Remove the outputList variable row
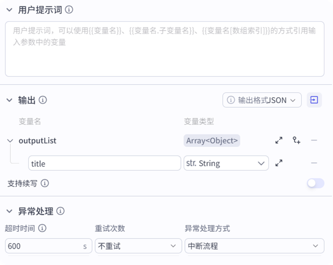Viewport: 333px width, 265px height. [x=314, y=140]
